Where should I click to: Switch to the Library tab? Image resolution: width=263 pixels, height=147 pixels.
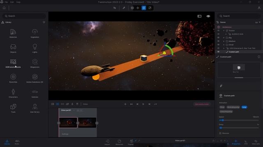pos(7,142)
